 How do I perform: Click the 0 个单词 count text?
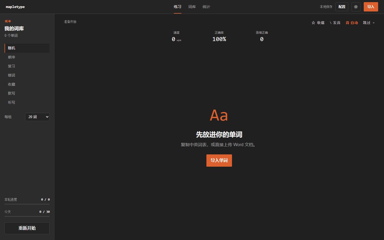[11, 35]
